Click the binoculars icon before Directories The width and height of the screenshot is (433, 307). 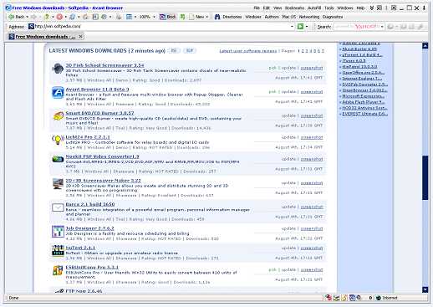(x=217, y=17)
